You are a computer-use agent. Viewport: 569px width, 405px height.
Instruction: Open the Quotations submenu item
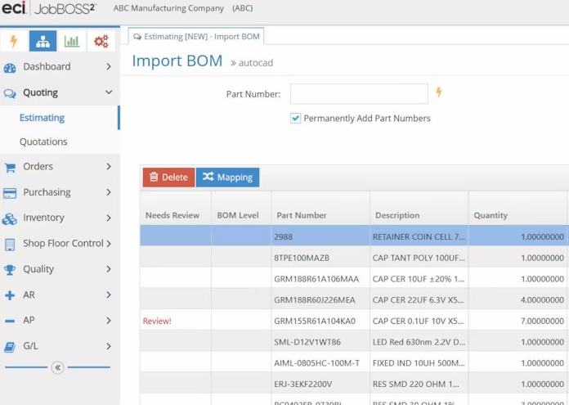(x=43, y=142)
